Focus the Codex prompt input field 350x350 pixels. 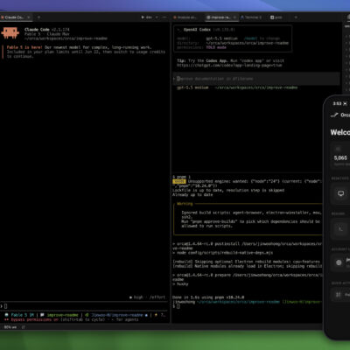[x=256, y=79]
